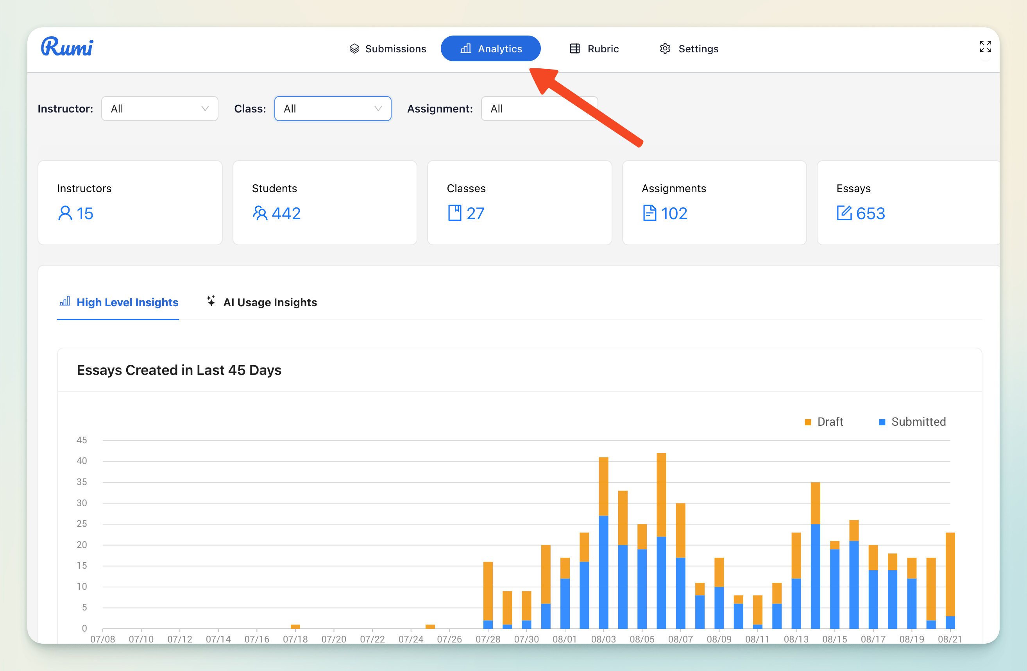Click the fullscreen expand icon
This screenshot has height=671, width=1027.
985,46
